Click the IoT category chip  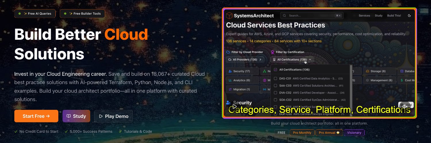[265, 89]
